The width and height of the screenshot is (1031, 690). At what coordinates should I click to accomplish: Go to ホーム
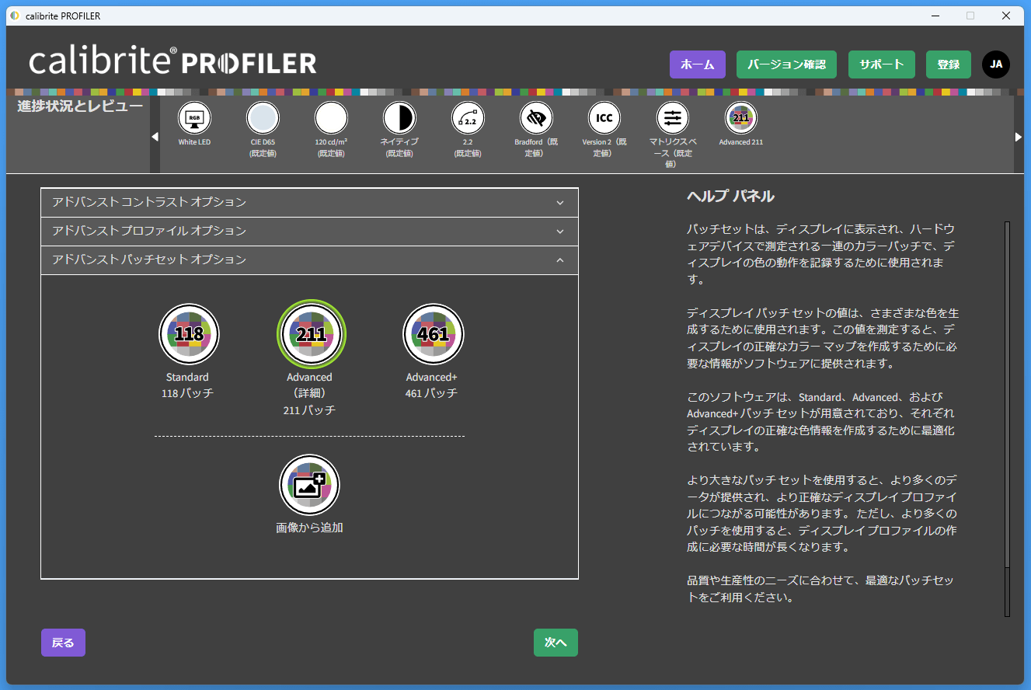(698, 64)
